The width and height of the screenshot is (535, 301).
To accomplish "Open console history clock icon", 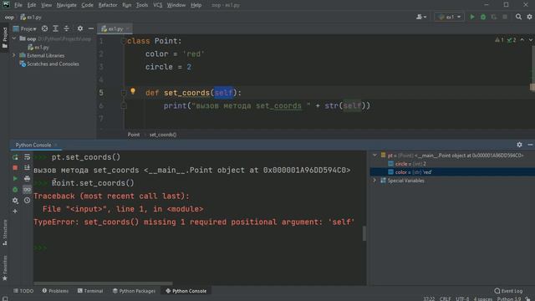I will click(27, 201).
